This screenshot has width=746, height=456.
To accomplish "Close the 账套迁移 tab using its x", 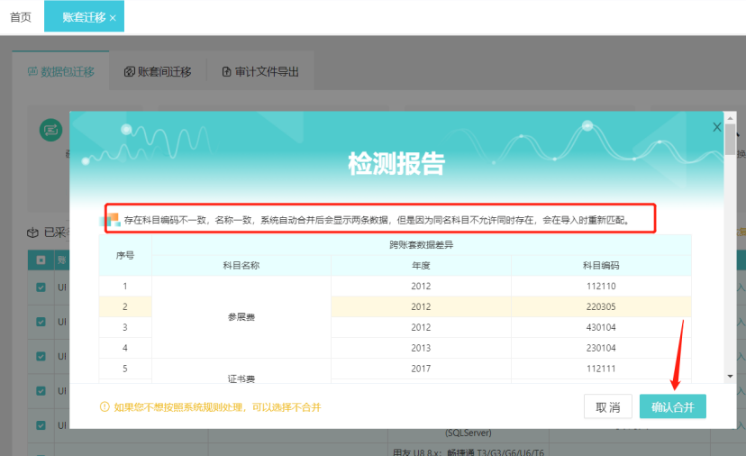I will pos(113,18).
